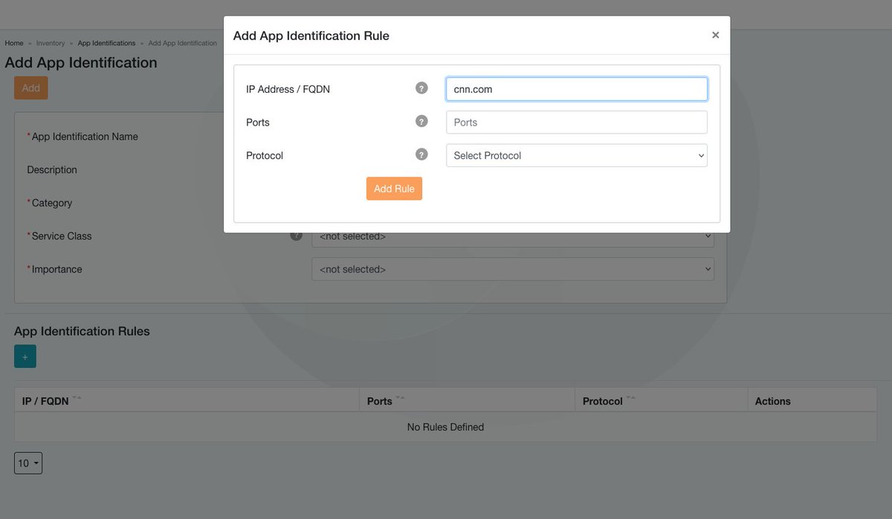Click the Add App Identification Rule title
The height and width of the screenshot is (519, 892).
[311, 36]
